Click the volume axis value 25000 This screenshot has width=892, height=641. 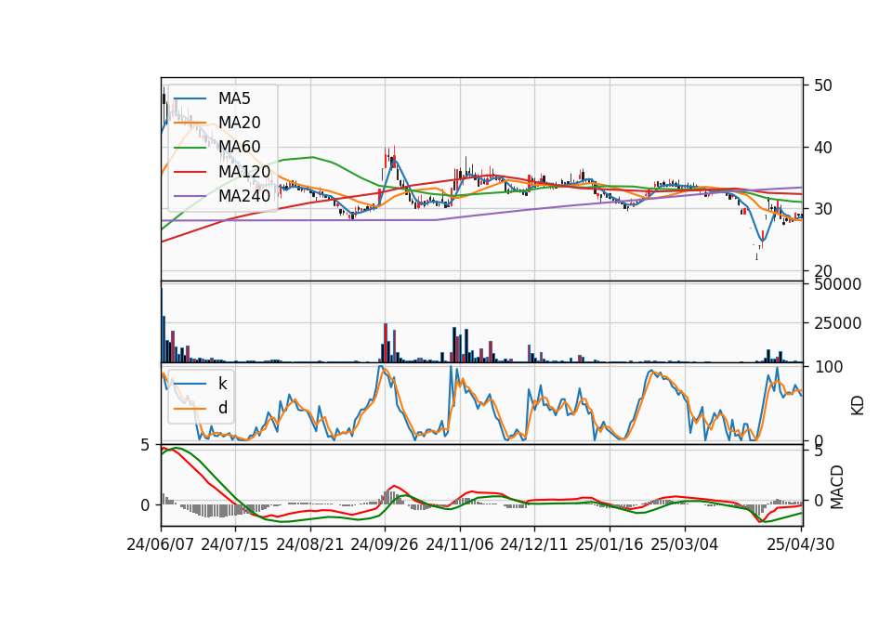(837, 323)
